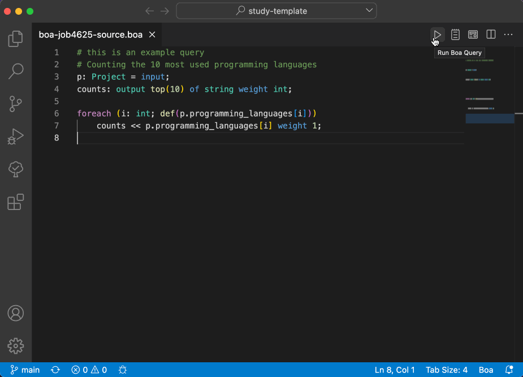Open the Accounts menu
The width and height of the screenshot is (523, 377).
tap(15, 313)
